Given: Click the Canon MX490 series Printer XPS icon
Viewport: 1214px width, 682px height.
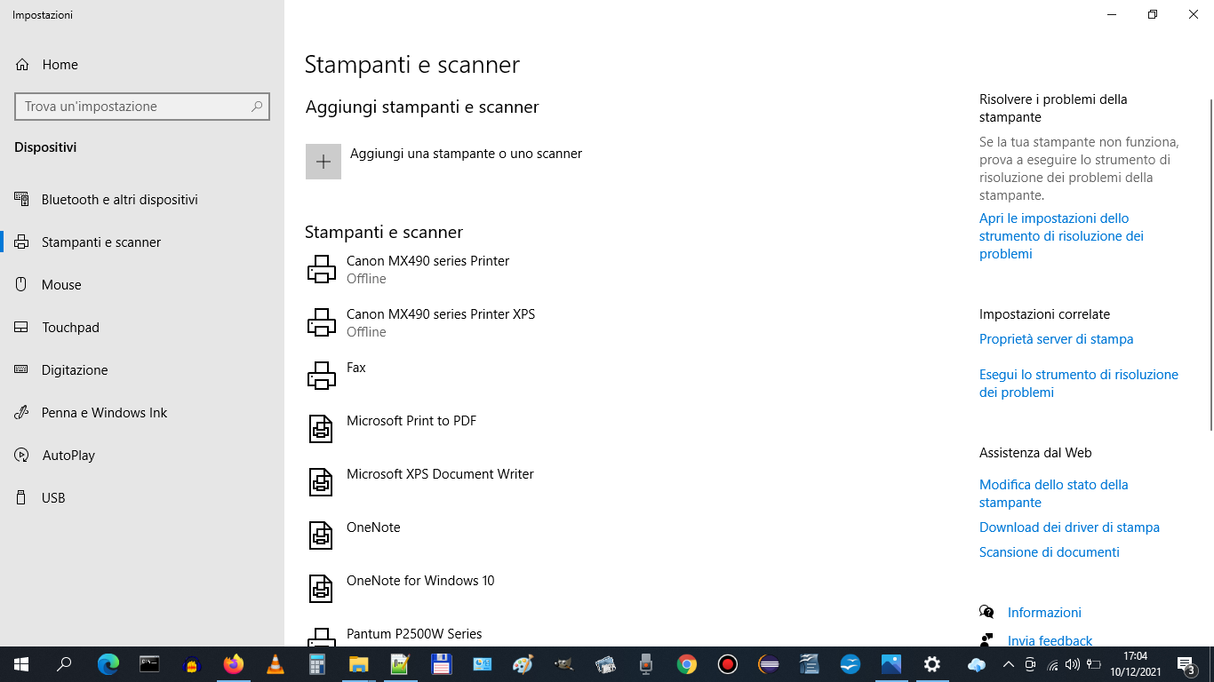Looking at the screenshot, I should 321,322.
